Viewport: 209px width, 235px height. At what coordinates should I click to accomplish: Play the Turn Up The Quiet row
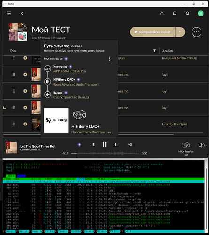[x=25, y=124]
